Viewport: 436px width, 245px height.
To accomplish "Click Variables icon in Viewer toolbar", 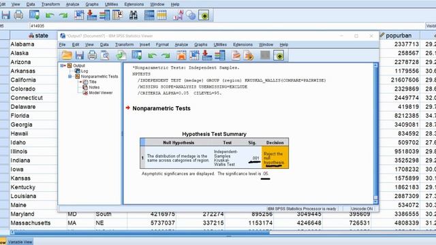I will pyautogui.click(x=220, y=55).
